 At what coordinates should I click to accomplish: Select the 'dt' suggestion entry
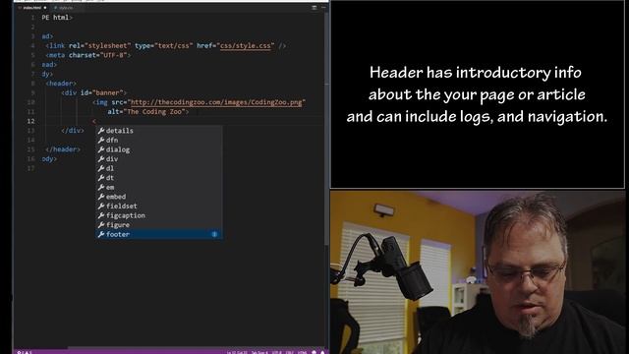159,178
